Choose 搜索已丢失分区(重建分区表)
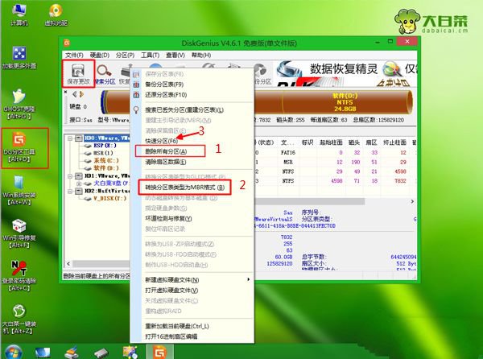 pos(184,110)
